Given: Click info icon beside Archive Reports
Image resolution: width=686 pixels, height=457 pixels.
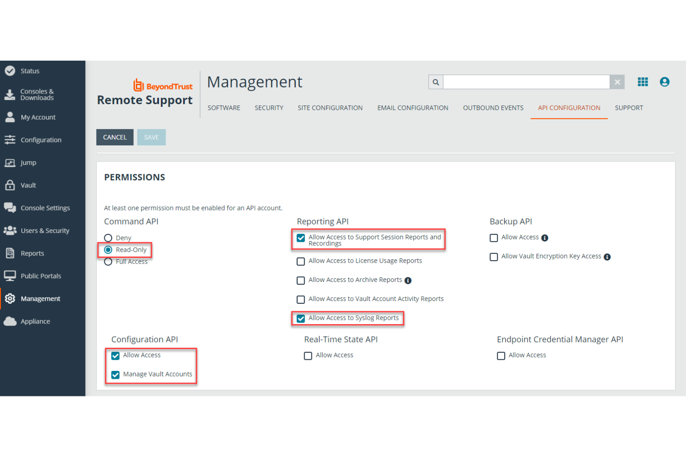Looking at the screenshot, I should 408,281.
